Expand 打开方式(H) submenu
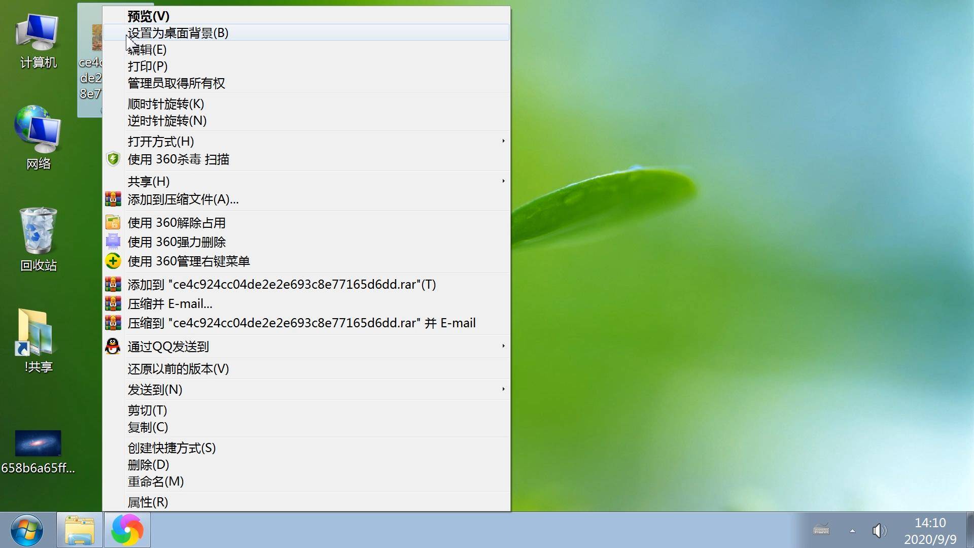974x548 pixels. pos(306,141)
